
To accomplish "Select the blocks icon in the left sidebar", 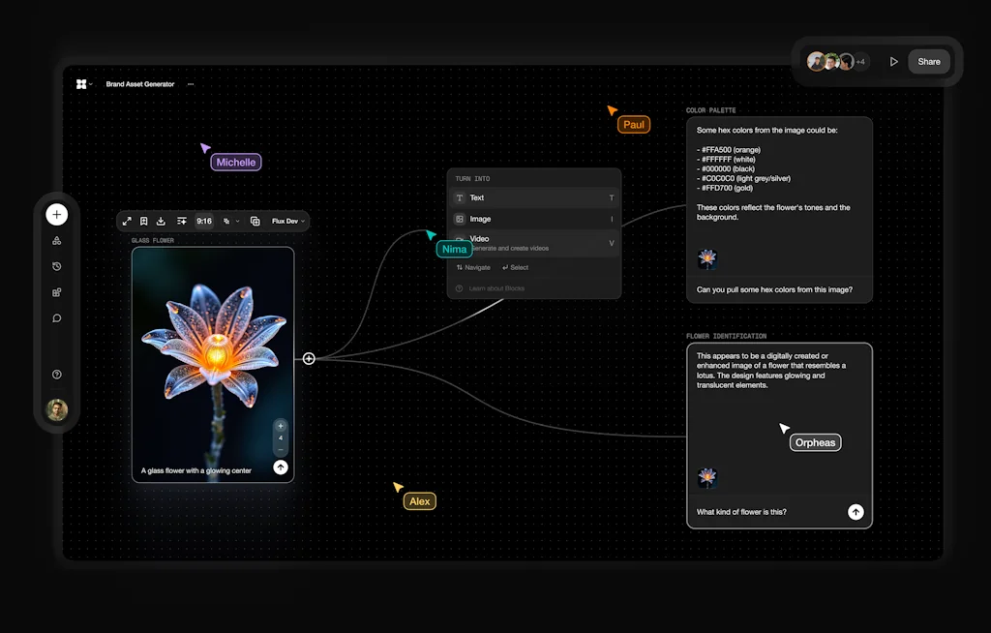I will point(56,292).
